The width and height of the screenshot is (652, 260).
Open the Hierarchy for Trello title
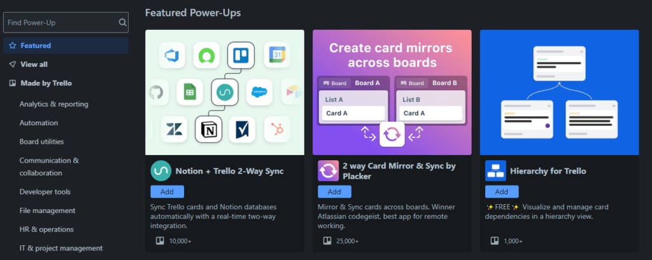tap(548, 171)
